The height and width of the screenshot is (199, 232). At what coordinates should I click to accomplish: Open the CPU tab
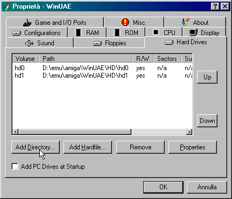(x=164, y=33)
